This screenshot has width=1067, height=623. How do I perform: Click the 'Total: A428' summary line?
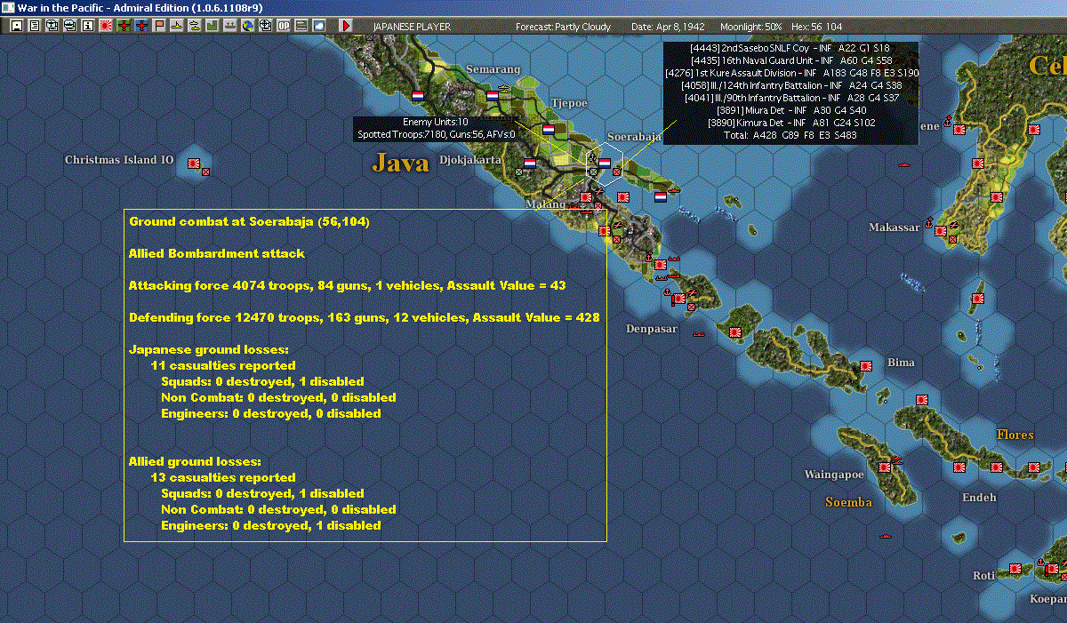(792, 136)
